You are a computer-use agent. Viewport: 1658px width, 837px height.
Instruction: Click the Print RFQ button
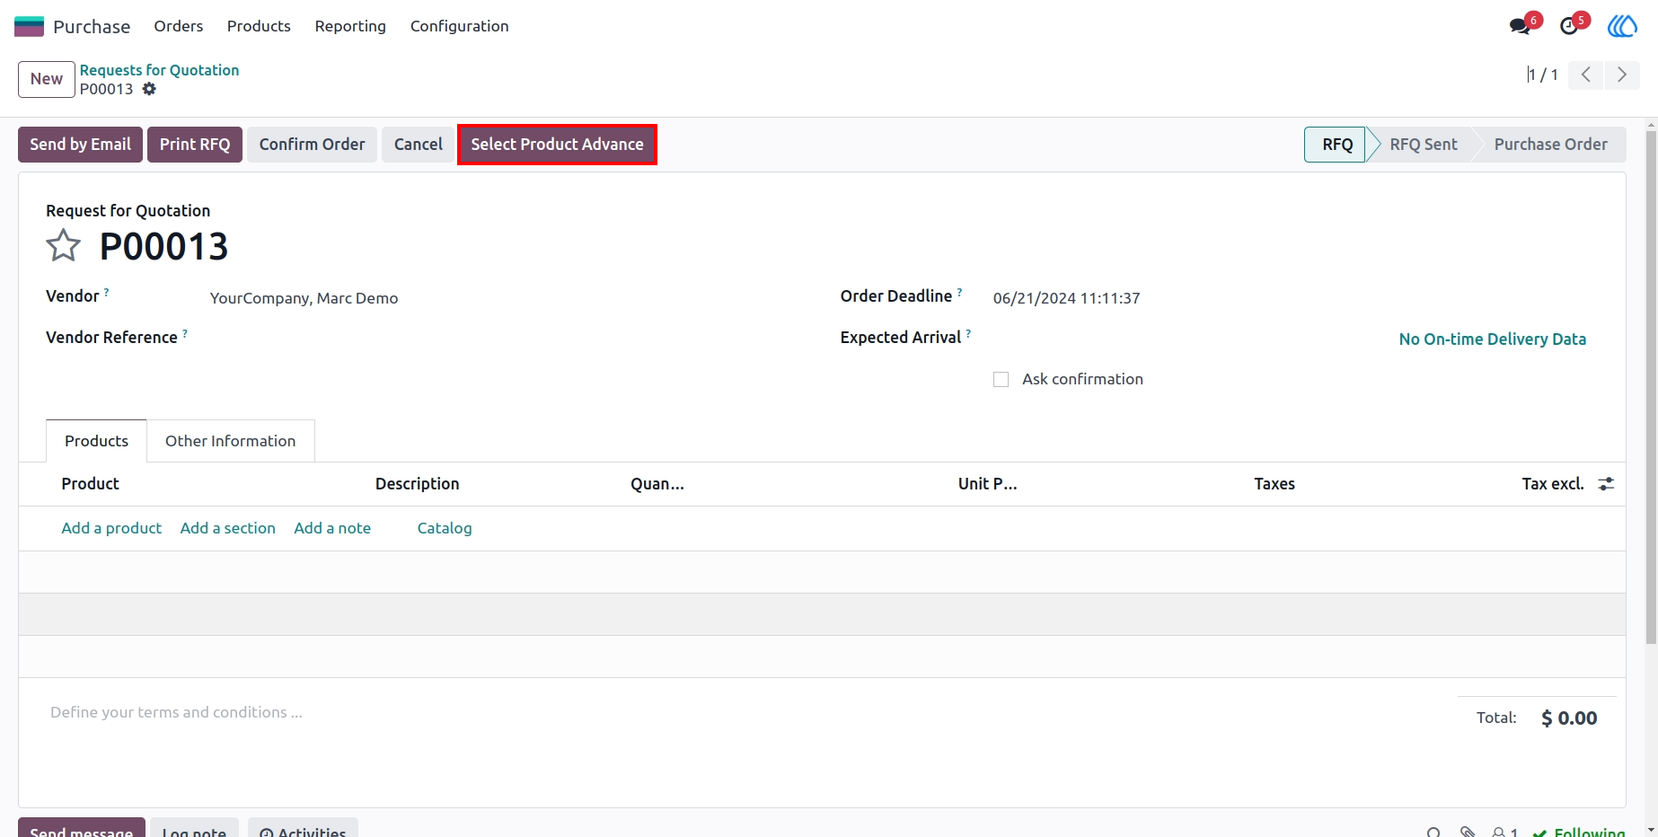click(195, 145)
